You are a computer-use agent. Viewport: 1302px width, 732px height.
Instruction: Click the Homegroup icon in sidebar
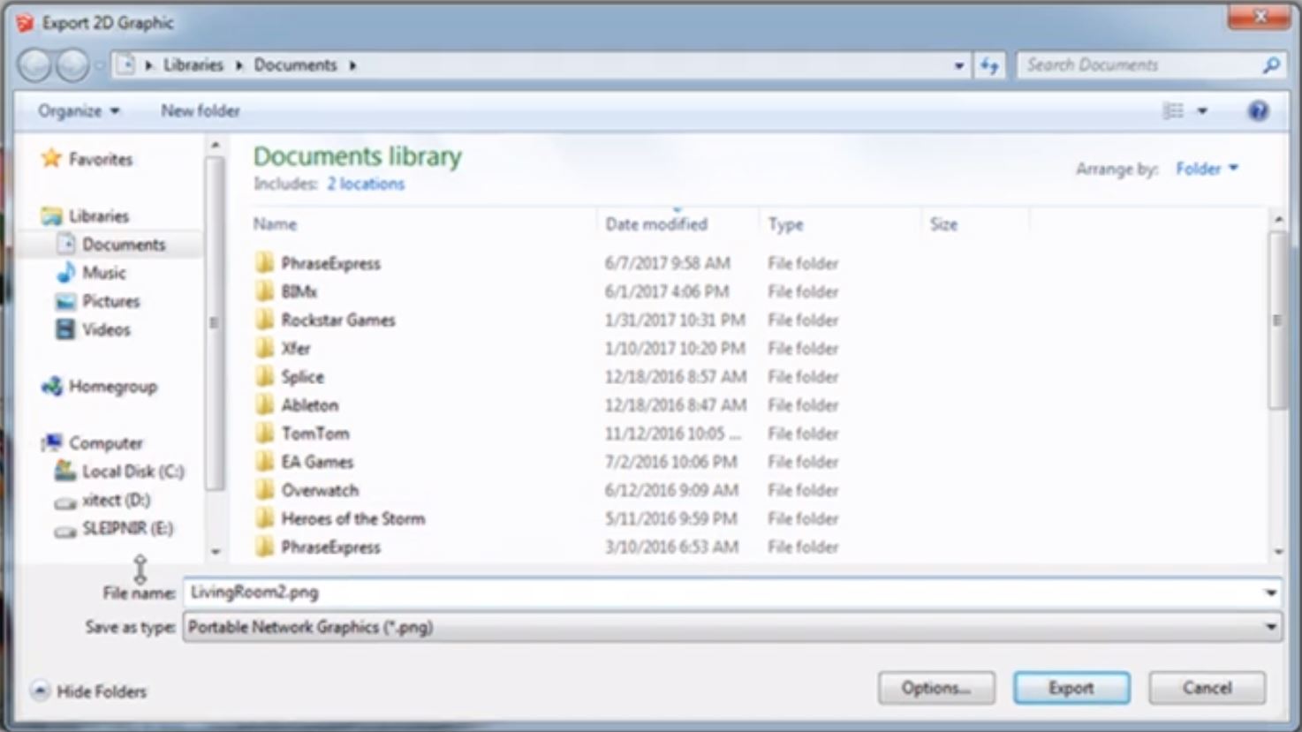(52, 387)
